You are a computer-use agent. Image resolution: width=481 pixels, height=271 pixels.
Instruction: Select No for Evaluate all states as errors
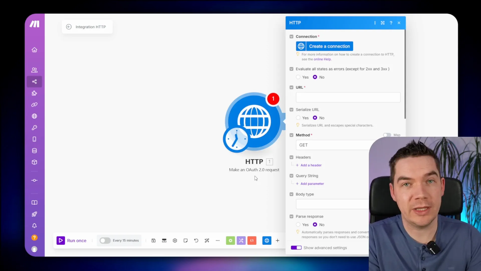point(315,77)
